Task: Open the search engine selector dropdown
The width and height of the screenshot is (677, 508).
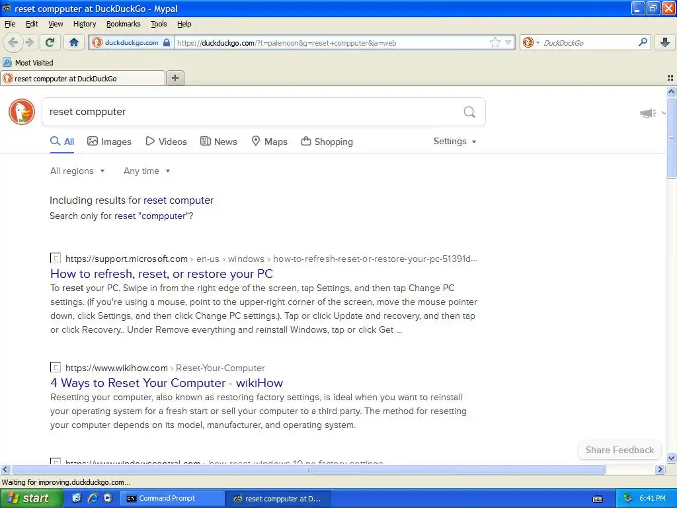Action: [531, 42]
